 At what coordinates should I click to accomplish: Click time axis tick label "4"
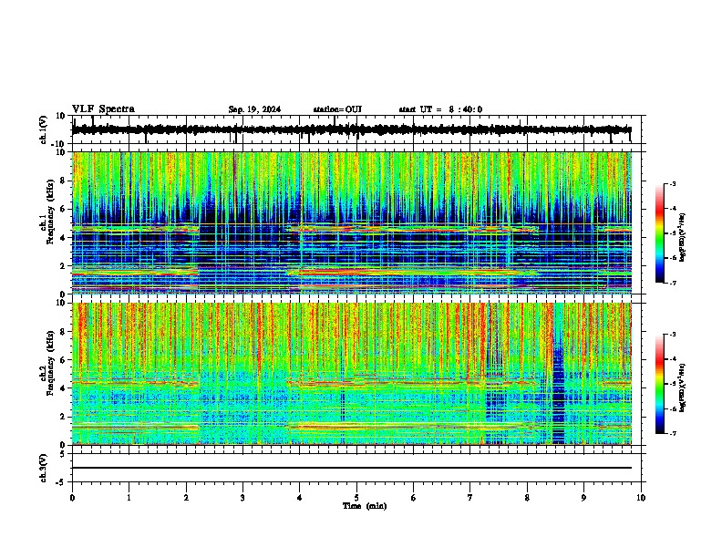click(x=300, y=498)
